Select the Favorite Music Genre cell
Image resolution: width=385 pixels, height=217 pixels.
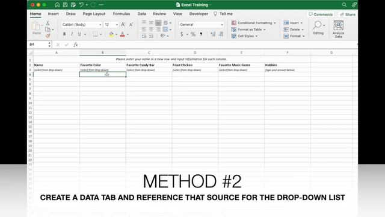click(x=241, y=65)
